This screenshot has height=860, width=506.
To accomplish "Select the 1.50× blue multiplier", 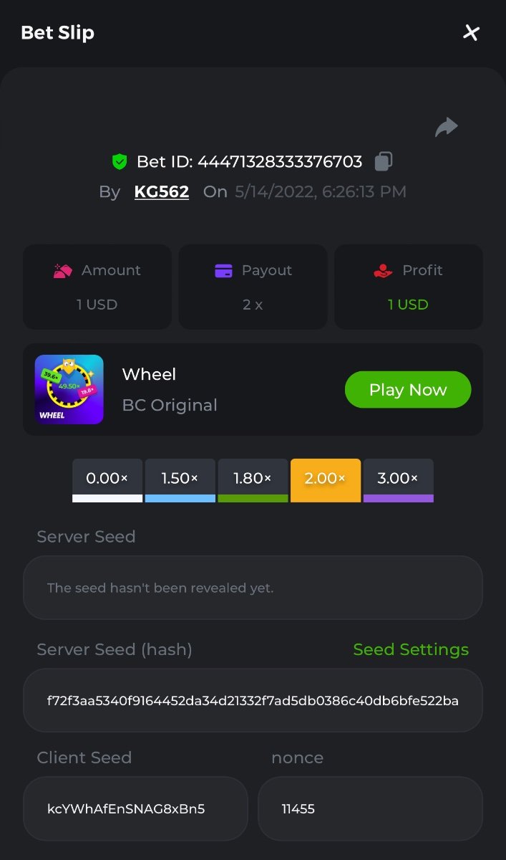I will [x=180, y=479].
